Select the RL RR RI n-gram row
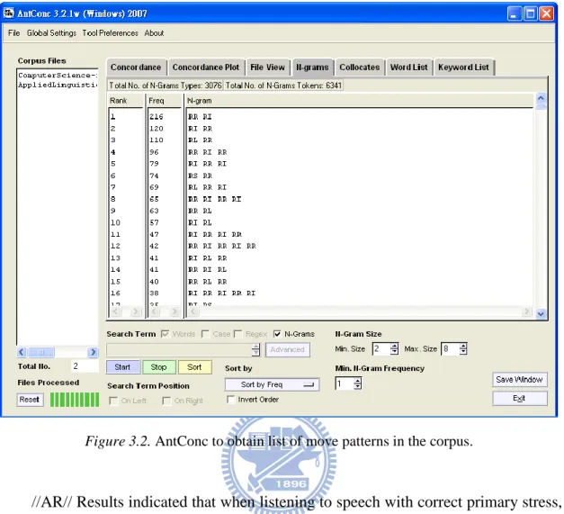 pos(208,187)
